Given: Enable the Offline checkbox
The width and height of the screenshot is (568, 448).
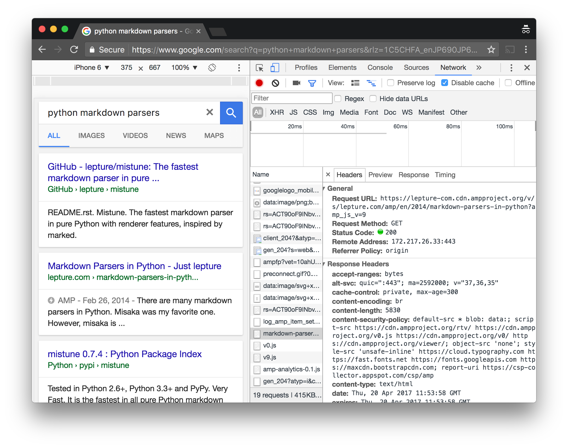Looking at the screenshot, I should [x=508, y=83].
